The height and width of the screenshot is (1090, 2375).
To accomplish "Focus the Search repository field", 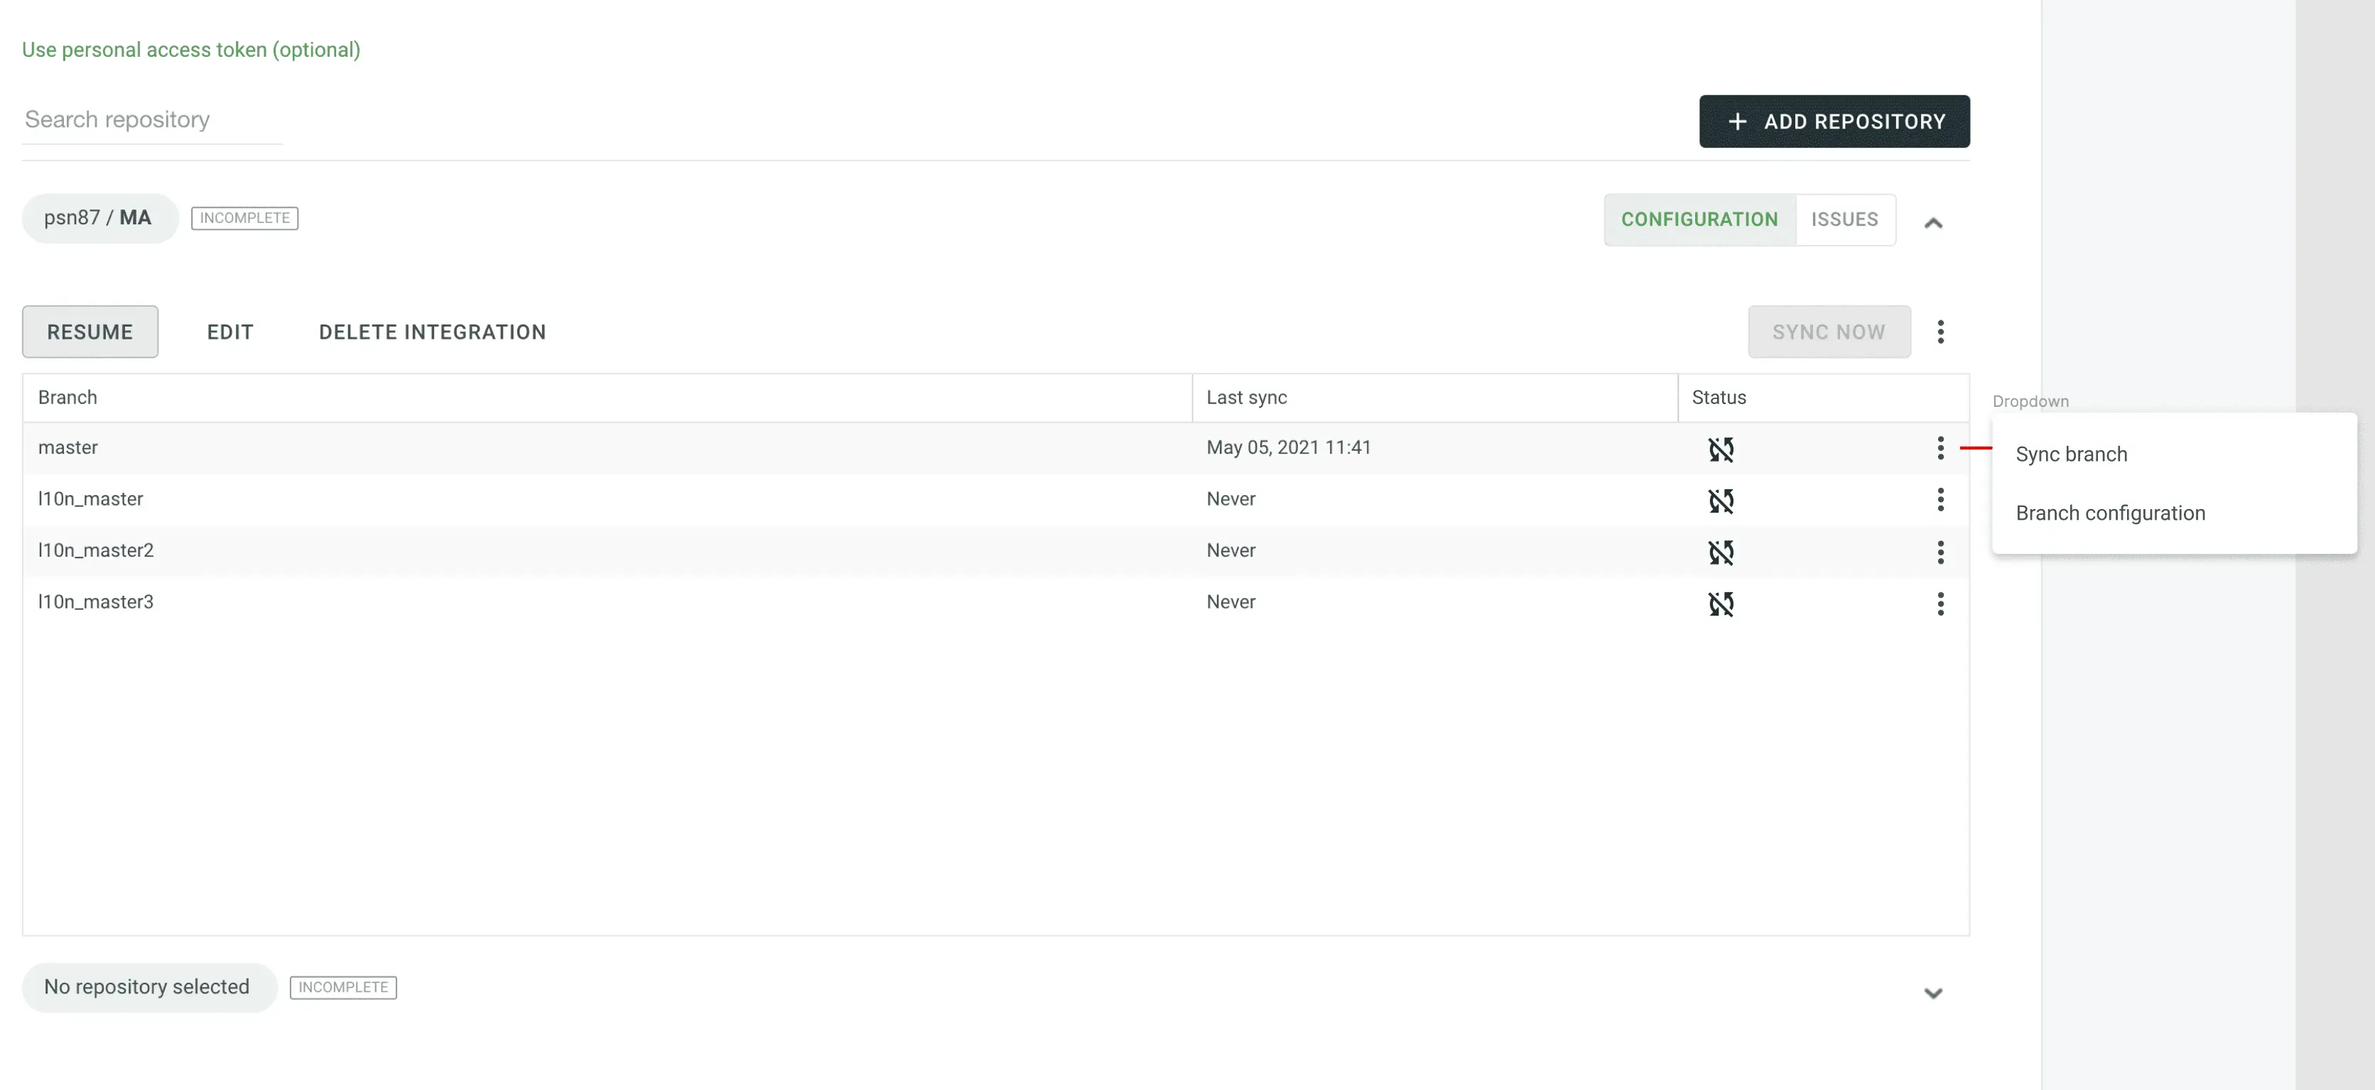I will pyautogui.click(x=152, y=120).
